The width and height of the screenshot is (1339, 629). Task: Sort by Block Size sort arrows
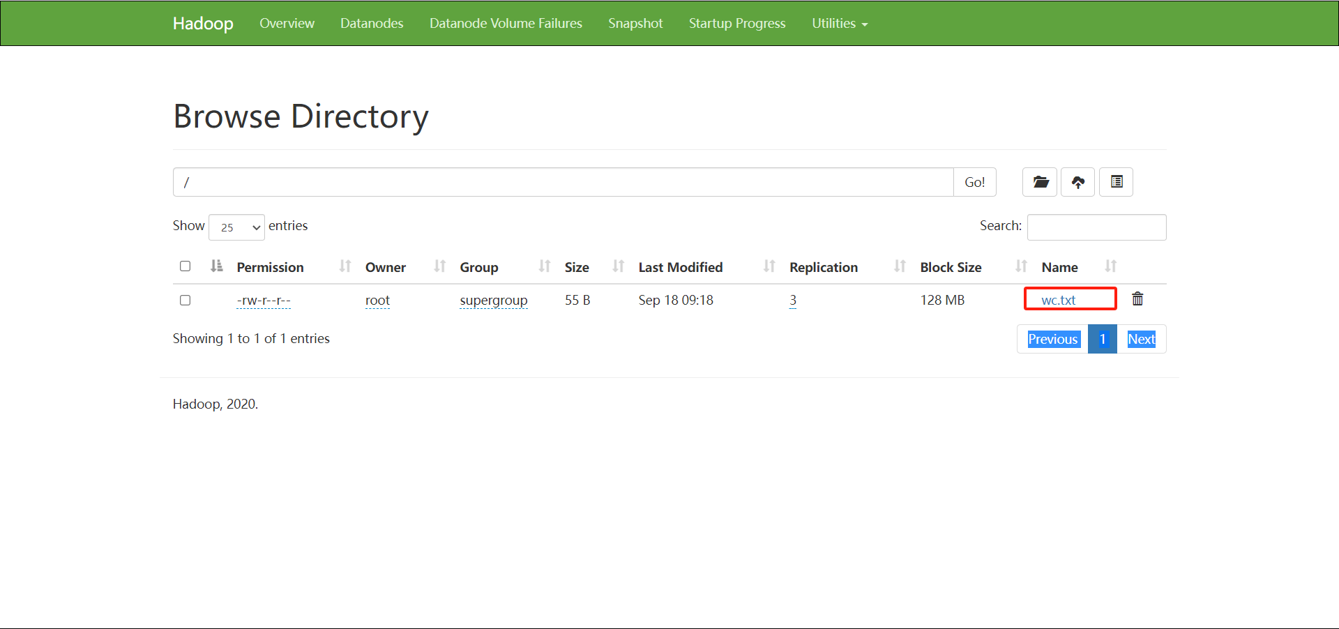click(1022, 266)
